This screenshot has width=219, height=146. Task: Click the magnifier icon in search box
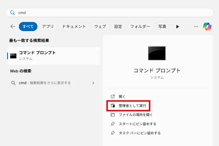click(x=13, y=13)
